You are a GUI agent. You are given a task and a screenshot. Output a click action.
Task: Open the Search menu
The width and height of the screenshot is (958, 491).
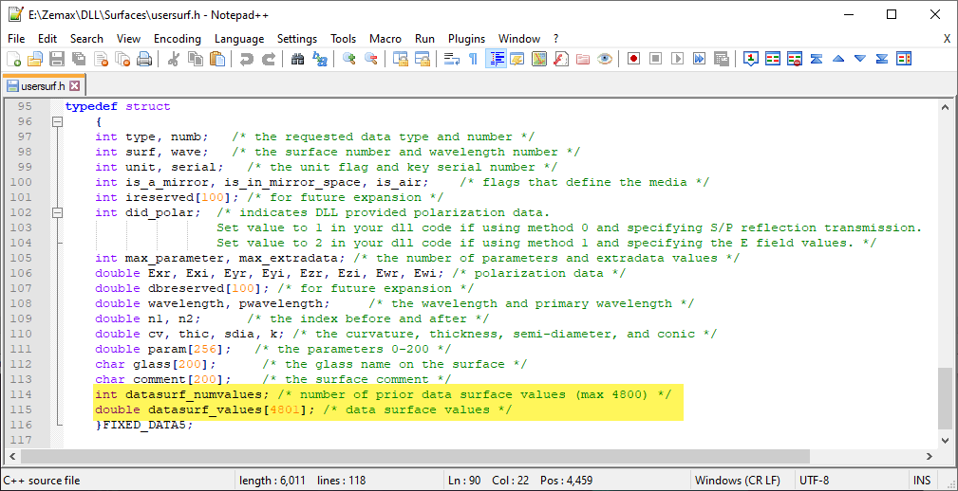(x=86, y=39)
